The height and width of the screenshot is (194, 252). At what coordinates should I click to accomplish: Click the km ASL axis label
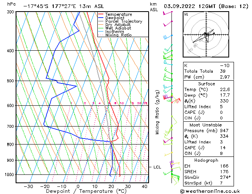(x=154, y=7)
